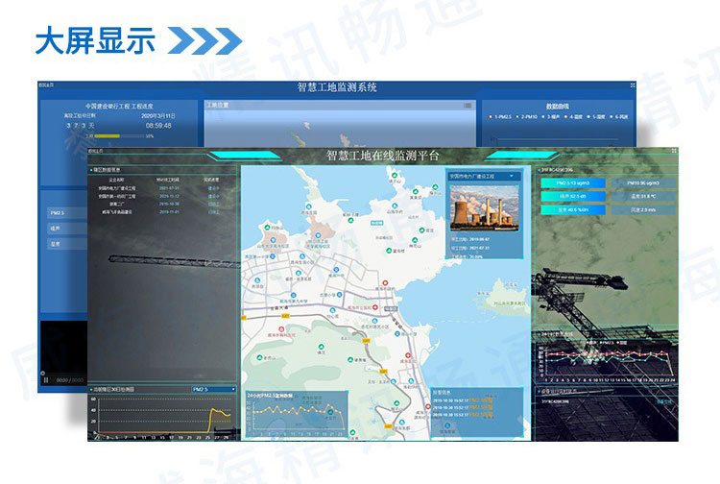Screen dimensions: 720x484
Task: Select 噪声 tab in rear window sidebar
Action: 67,229
